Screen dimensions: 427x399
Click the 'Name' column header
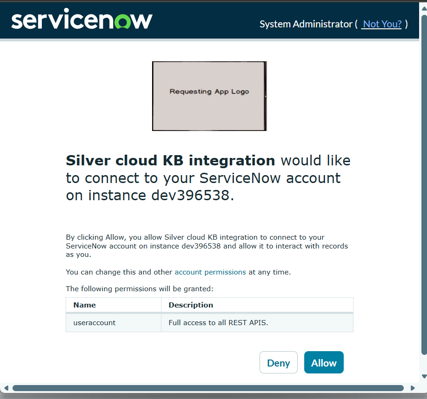(x=113, y=305)
